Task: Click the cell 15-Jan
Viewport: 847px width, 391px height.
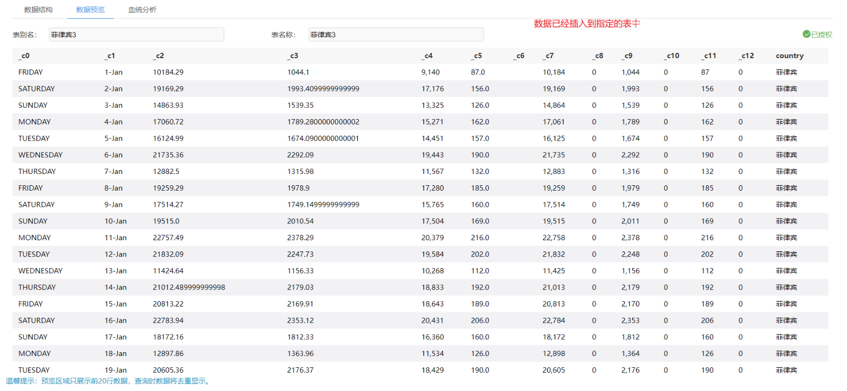Action: (116, 304)
